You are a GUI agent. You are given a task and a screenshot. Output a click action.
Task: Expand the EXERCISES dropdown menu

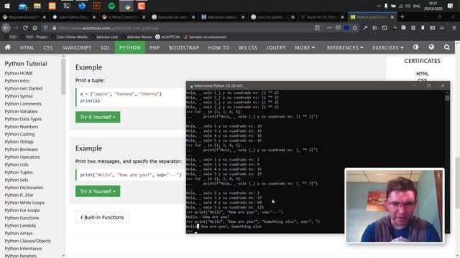[388, 47]
